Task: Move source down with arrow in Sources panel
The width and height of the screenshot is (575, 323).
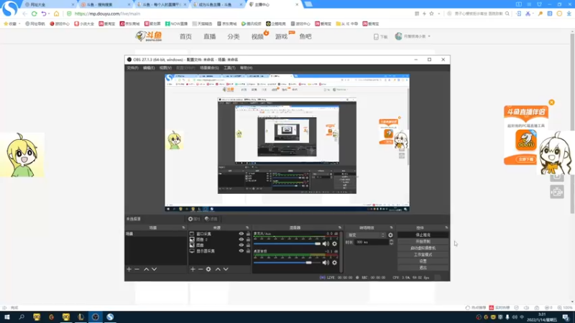Action: click(x=226, y=269)
